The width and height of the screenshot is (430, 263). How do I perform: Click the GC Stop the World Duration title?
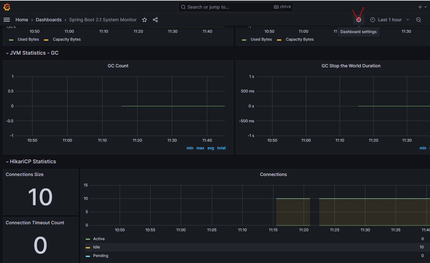click(x=351, y=66)
